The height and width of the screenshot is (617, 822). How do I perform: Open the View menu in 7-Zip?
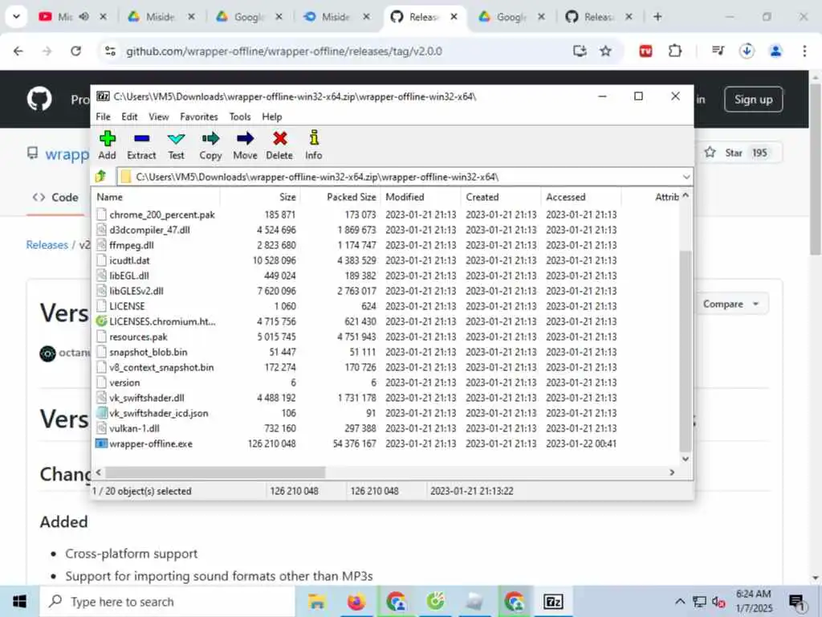click(x=158, y=116)
